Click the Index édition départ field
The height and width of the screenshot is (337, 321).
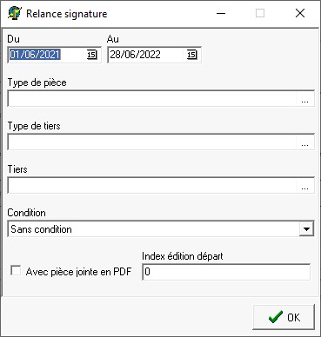tap(226, 272)
